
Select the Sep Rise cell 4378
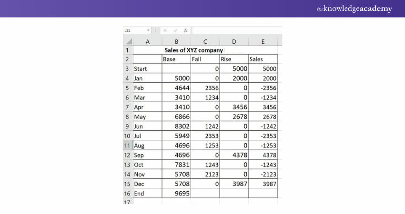[x=234, y=155]
